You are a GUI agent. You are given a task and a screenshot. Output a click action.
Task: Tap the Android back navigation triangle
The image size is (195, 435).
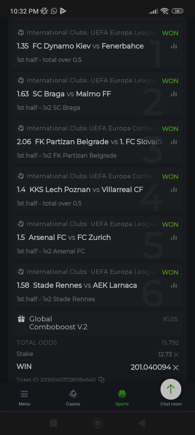142,423
